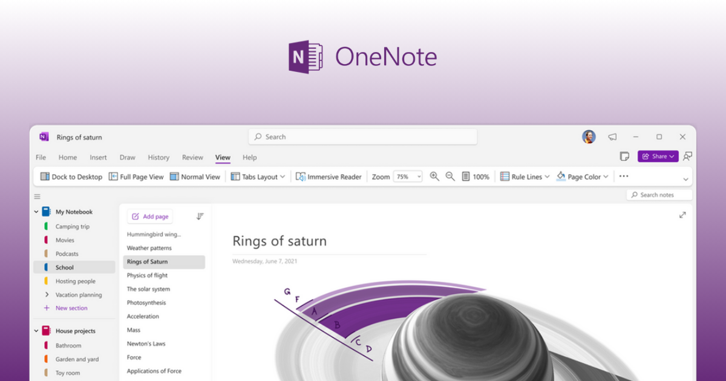This screenshot has height=381, width=726.
Task: Click the three-dot more options in ribbon
Action: click(624, 177)
